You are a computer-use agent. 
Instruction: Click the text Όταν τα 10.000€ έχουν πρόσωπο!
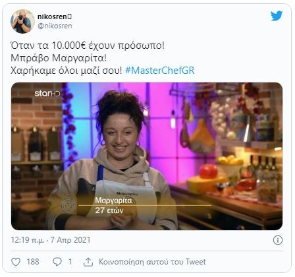88,46
